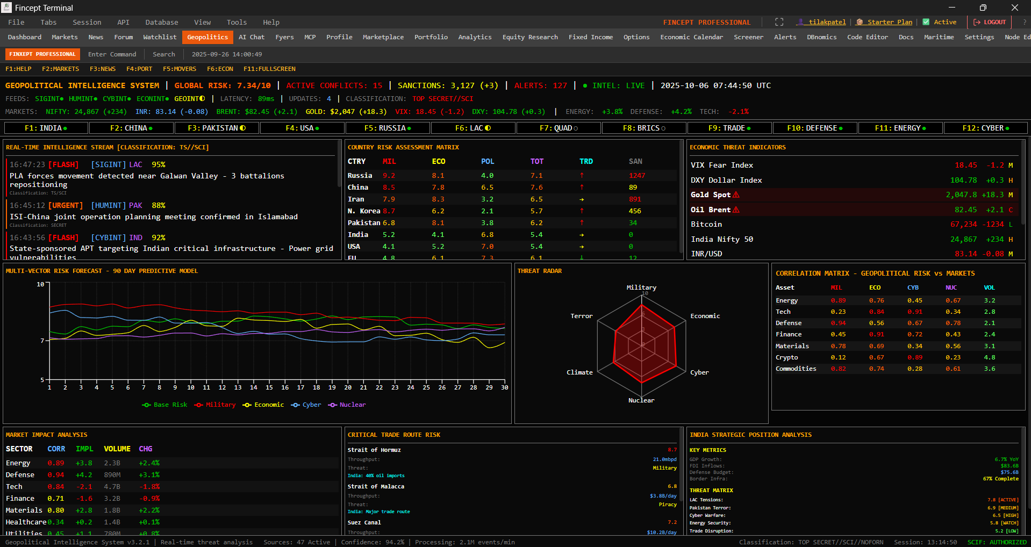1031x547 pixels.
Task: Click the Enter Command input field
Action: tap(112, 54)
